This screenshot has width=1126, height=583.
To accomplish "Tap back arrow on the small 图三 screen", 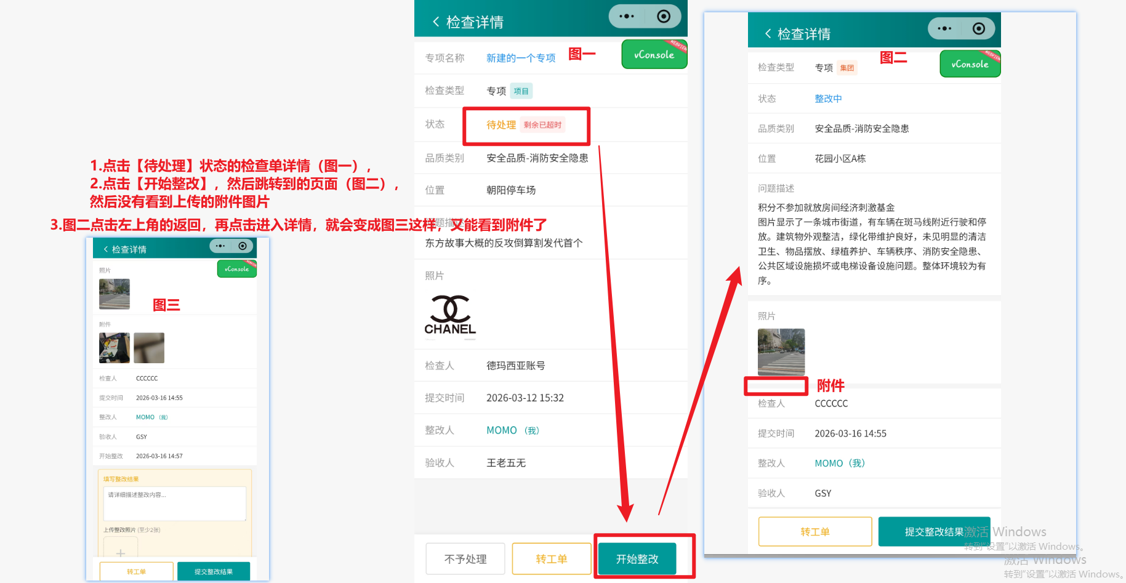I will coord(106,249).
